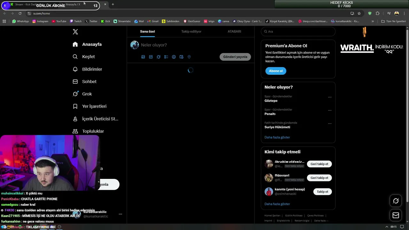Open the Anasayfa home icon

75,44
